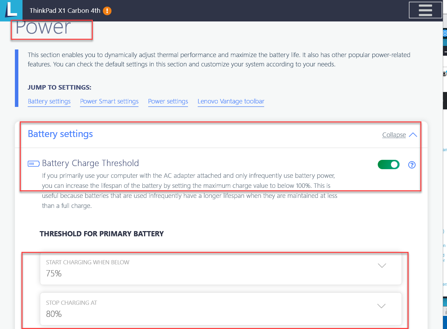The width and height of the screenshot is (447, 329).
Task: Collapse the Battery settings section
Action: click(394, 135)
